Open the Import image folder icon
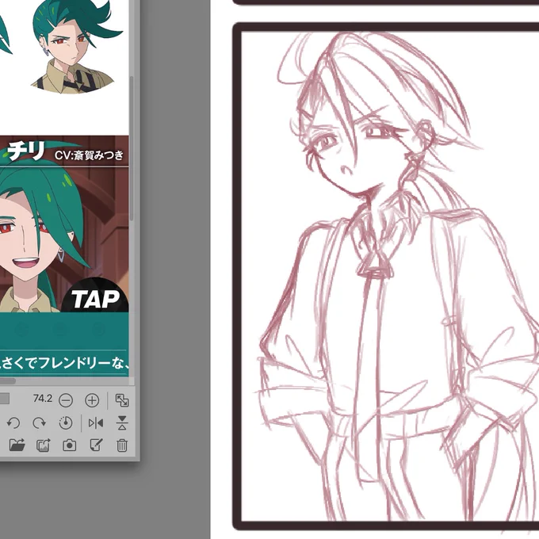This screenshot has width=539, height=539. [x=17, y=445]
